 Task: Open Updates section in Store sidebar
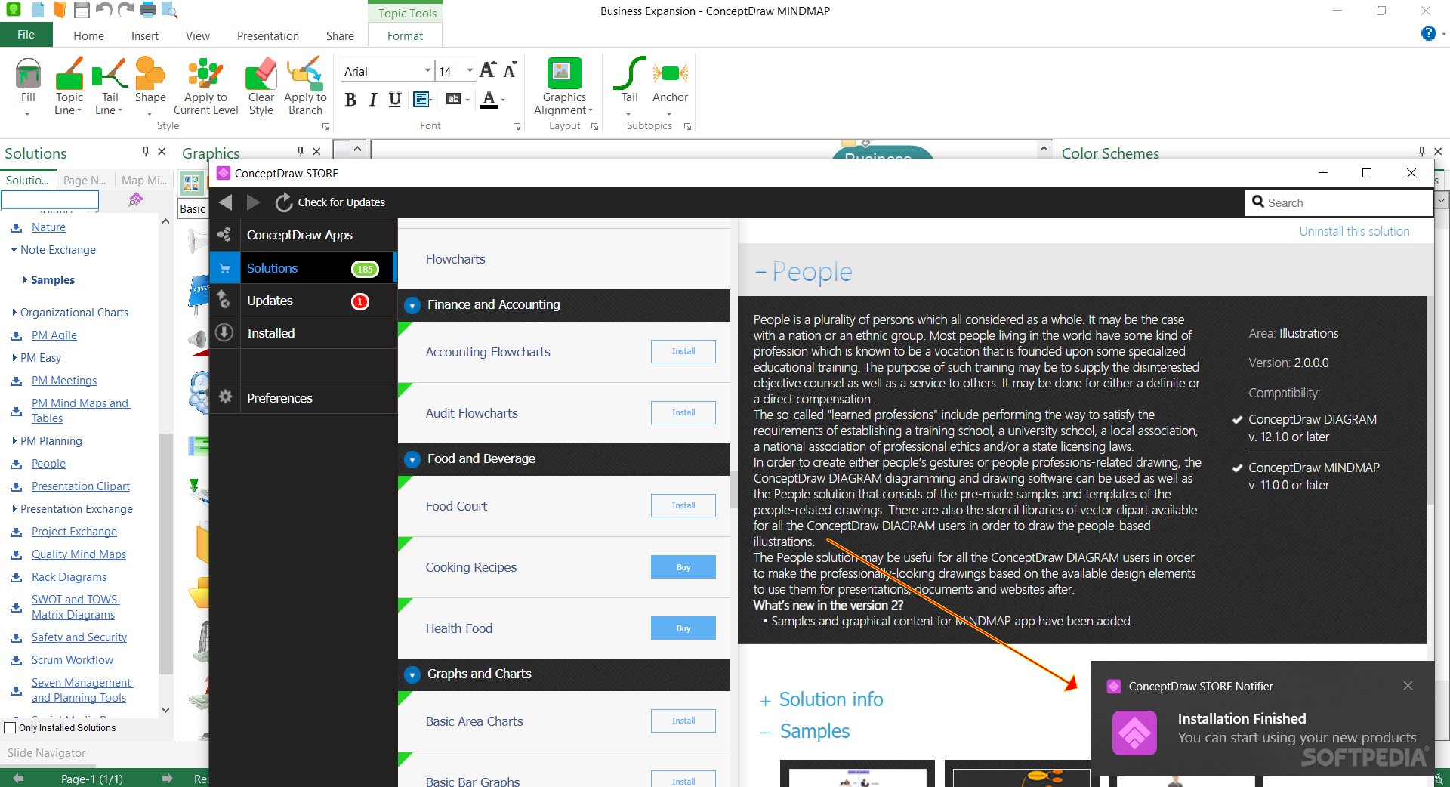[x=303, y=301]
